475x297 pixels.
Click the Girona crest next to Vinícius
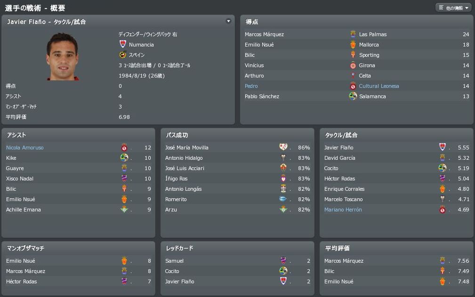pos(353,65)
